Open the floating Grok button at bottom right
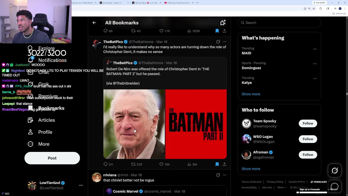348x196 pixels. click(335, 171)
